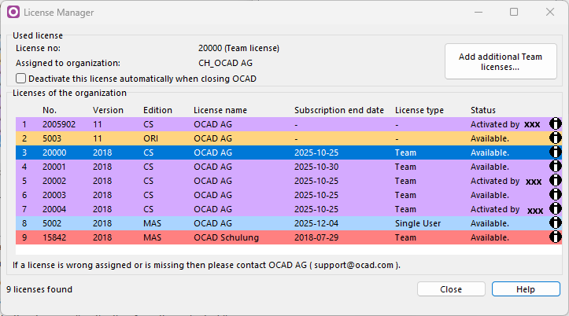
Task: Click subscription end date 2025-12-04
Action: (x=316, y=223)
